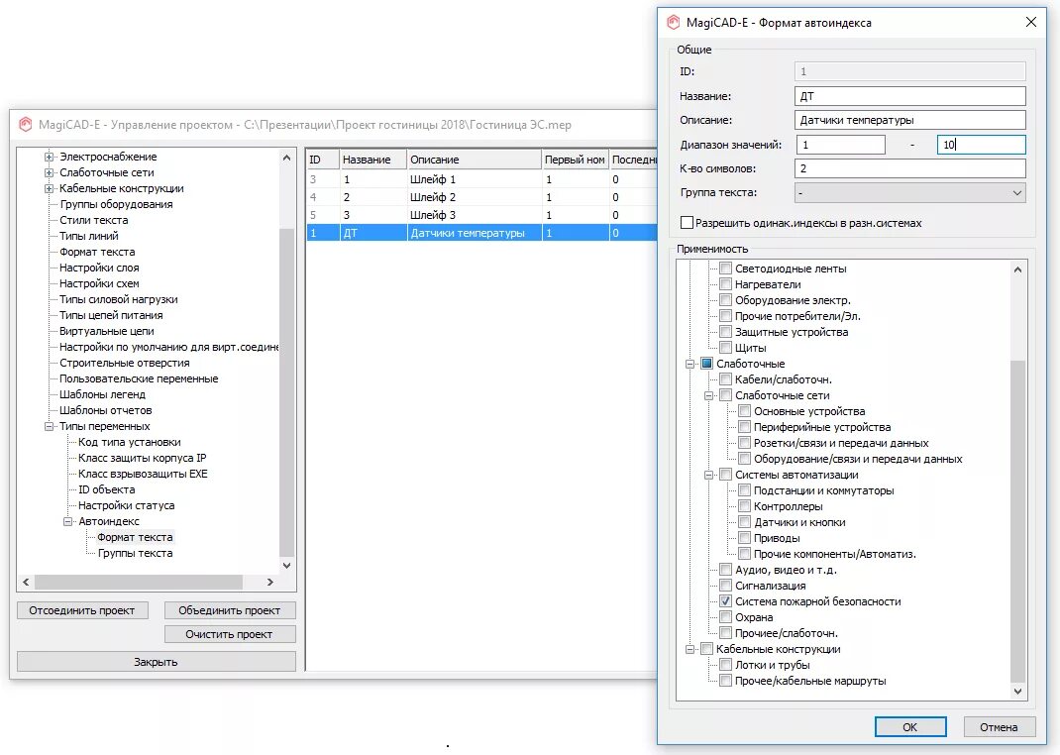
Task: Toggle the Слаботочные group checkbox
Action: point(706,364)
